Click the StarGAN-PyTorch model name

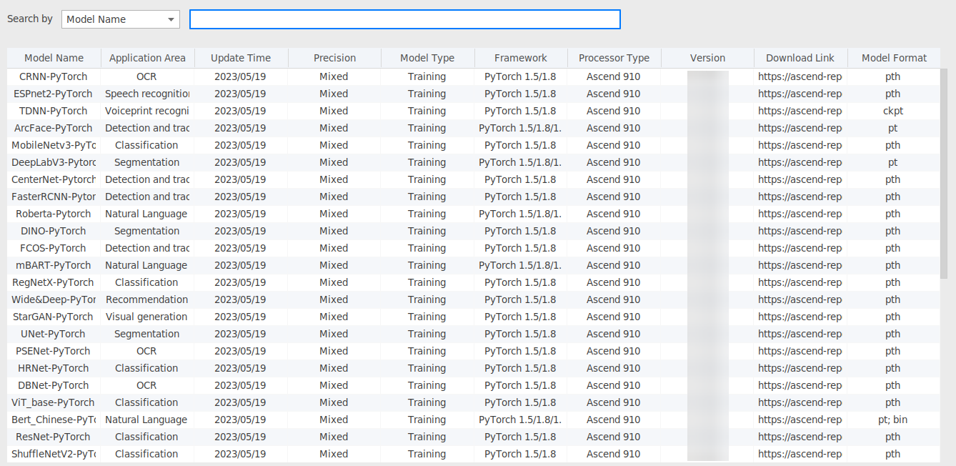coord(54,317)
